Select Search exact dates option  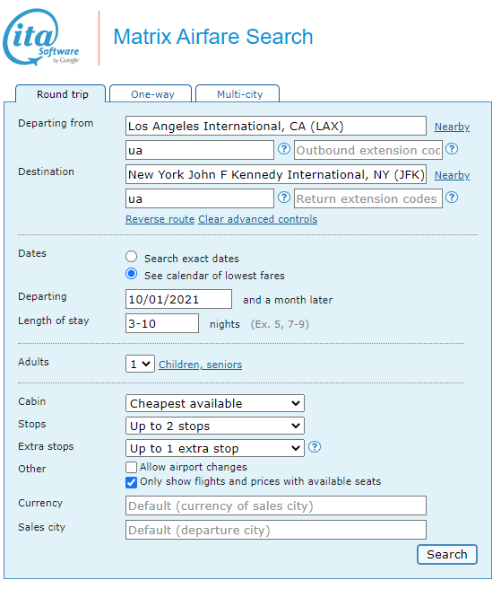click(131, 257)
